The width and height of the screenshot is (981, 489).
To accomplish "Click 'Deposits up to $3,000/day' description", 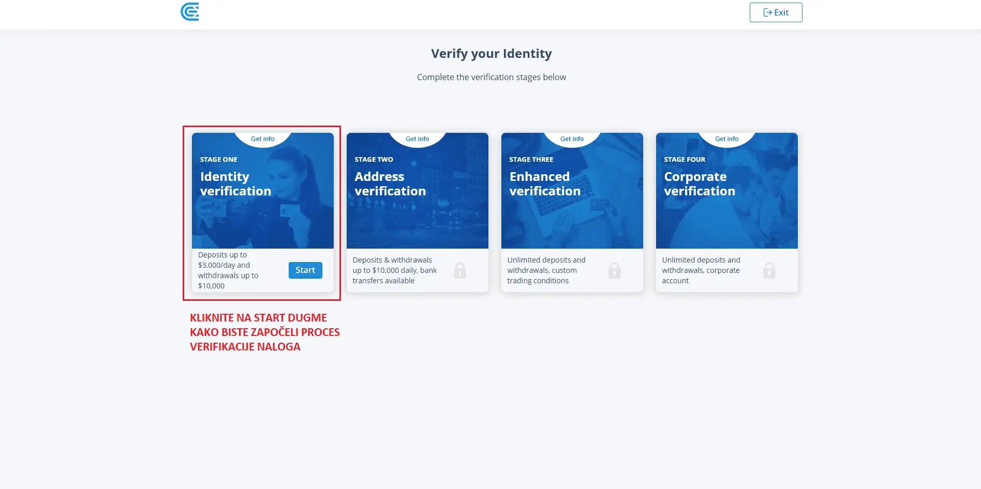I will tap(228, 270).
